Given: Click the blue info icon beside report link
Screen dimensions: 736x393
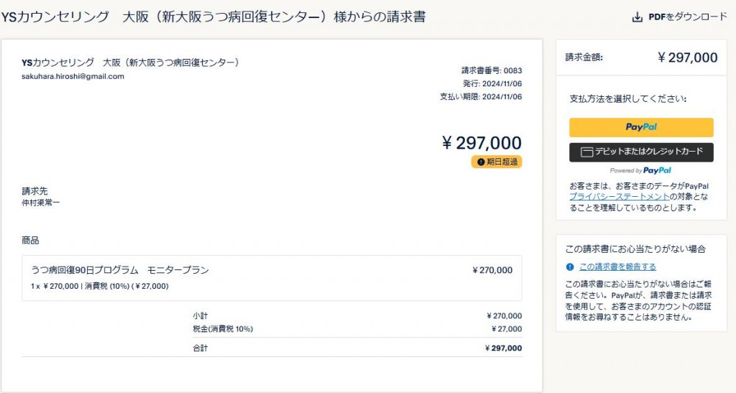Looking at the screenshot, I should (x=570, y=267).
